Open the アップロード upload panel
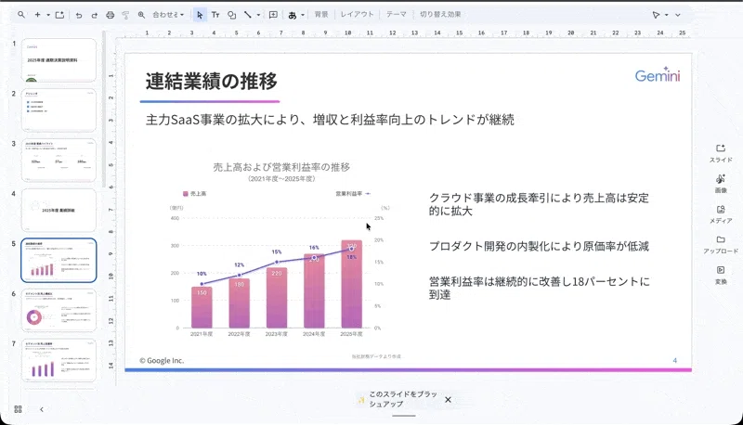 (721, 245)
